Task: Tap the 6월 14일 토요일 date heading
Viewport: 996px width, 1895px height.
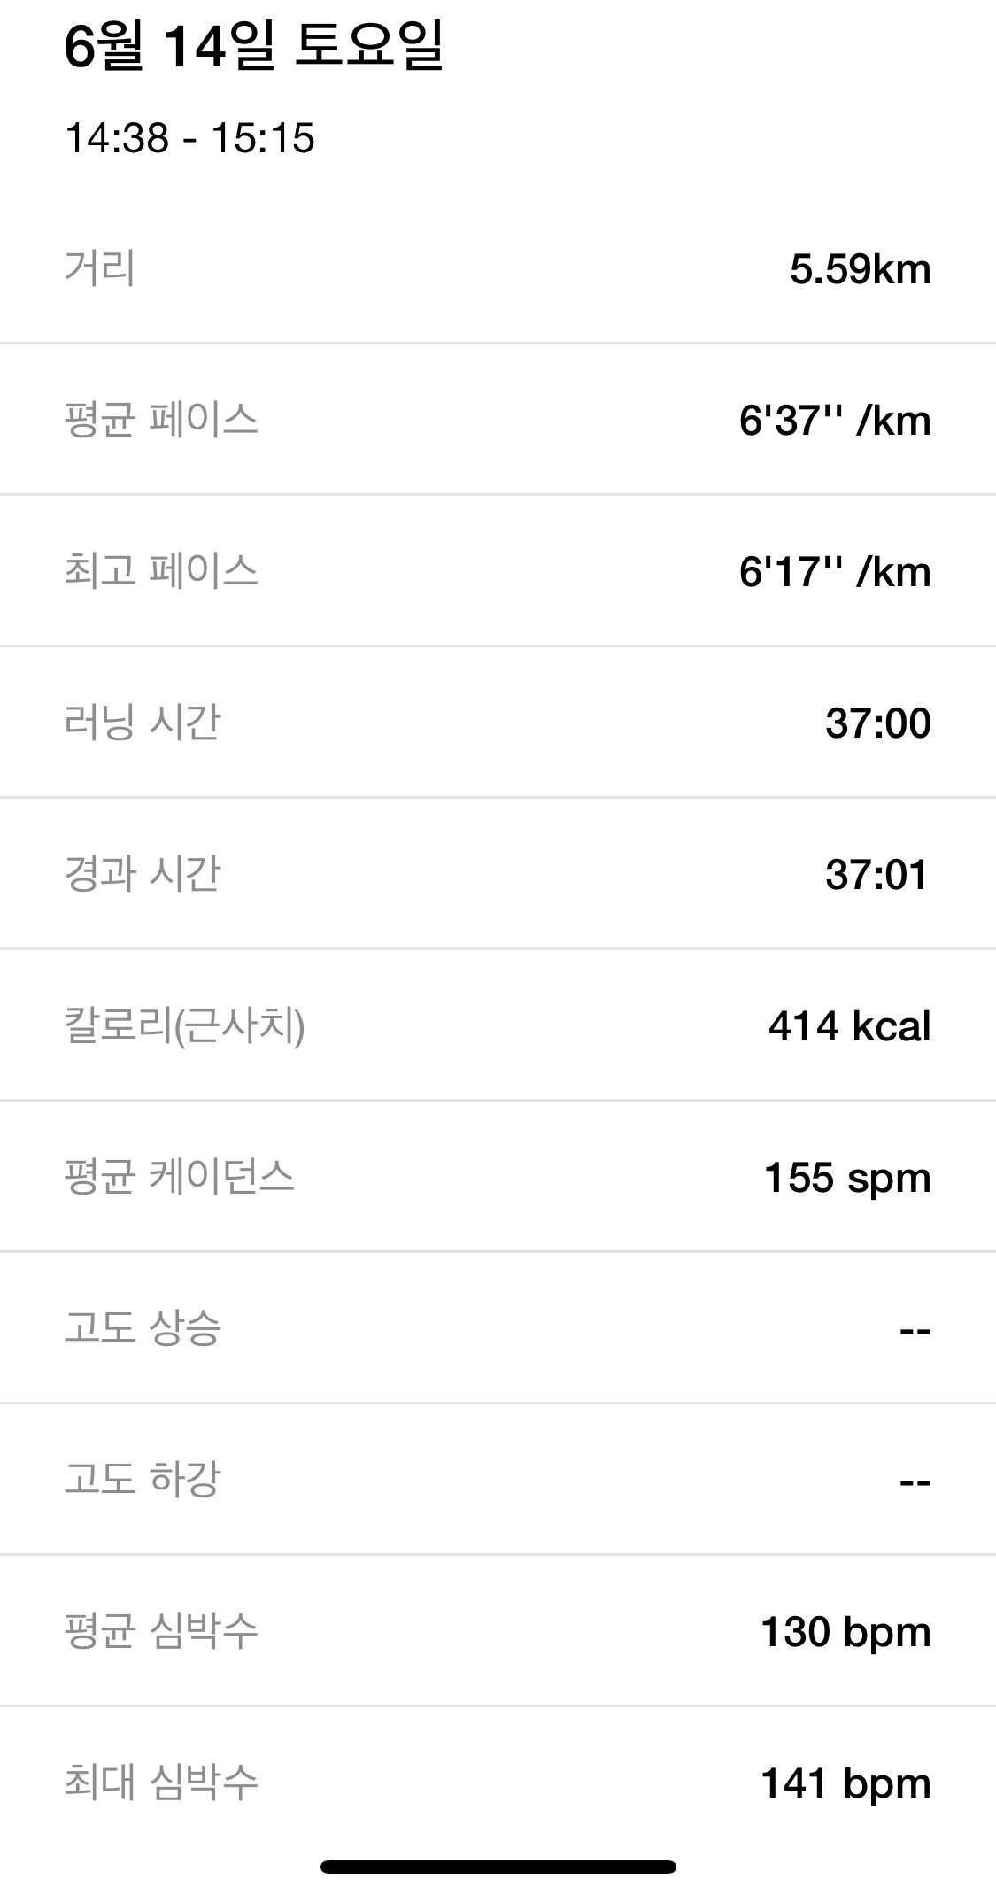Action: [253, 48]
